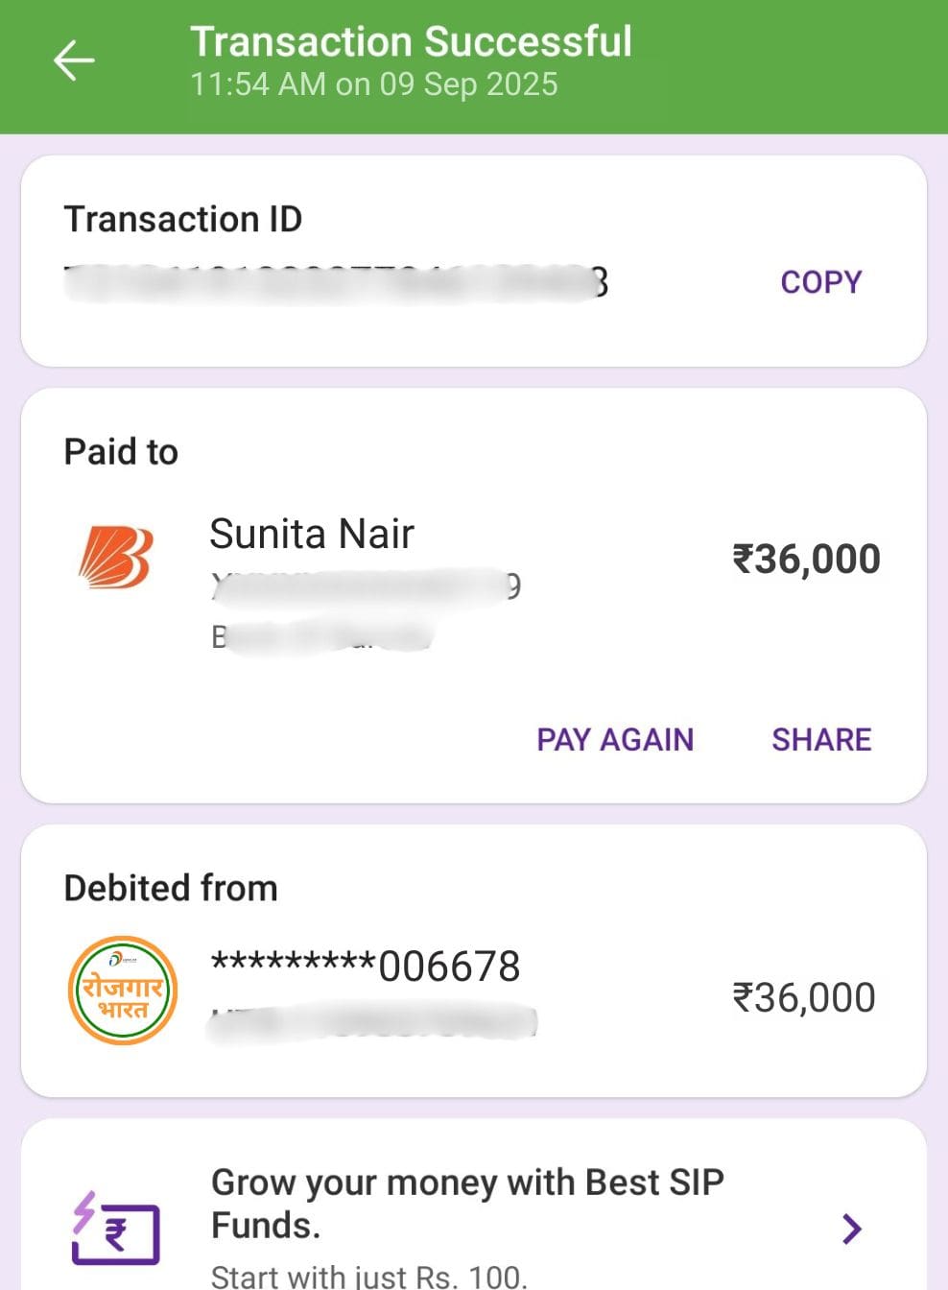Click the transaction date and time text
Image resolution: width=948 pixels, height=1290 pixels.
[373, 84]
